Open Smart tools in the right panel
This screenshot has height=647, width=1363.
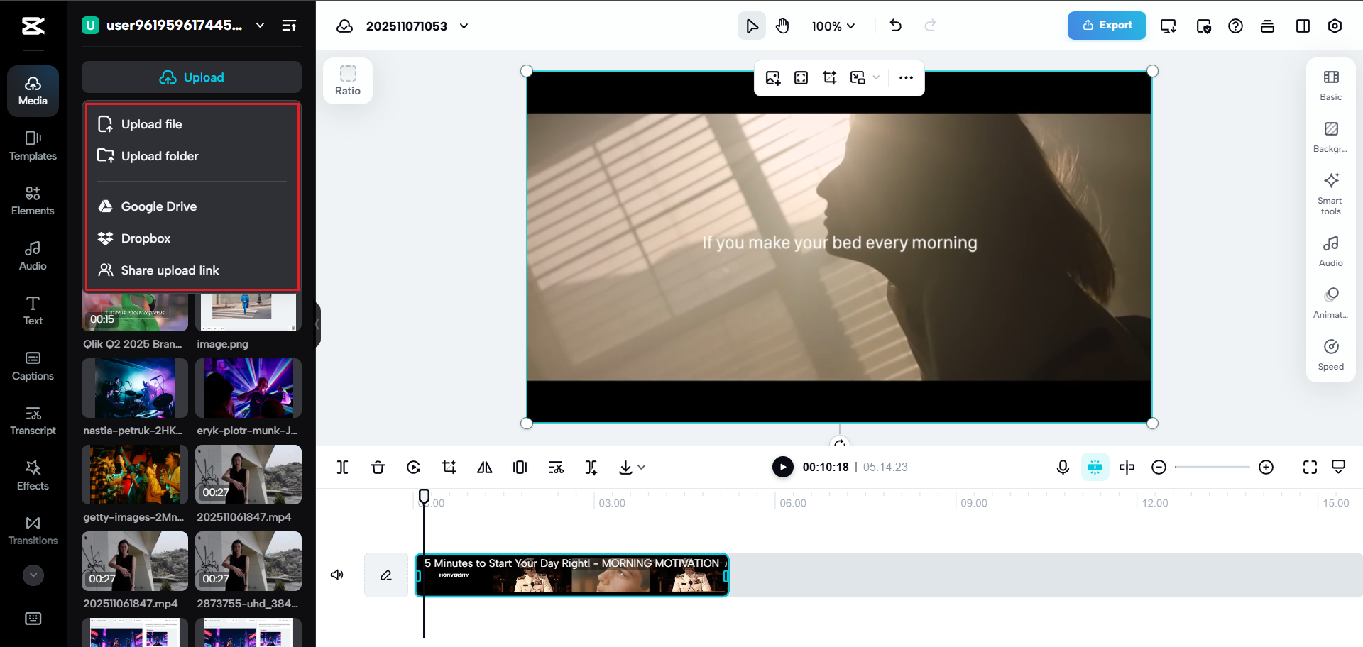1330,192
